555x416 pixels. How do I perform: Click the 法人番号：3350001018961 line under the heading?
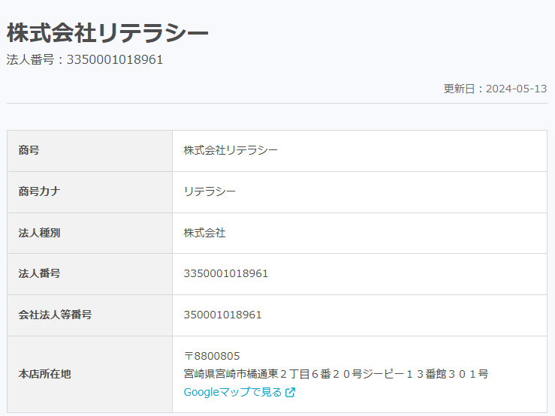tap(85, 59)
